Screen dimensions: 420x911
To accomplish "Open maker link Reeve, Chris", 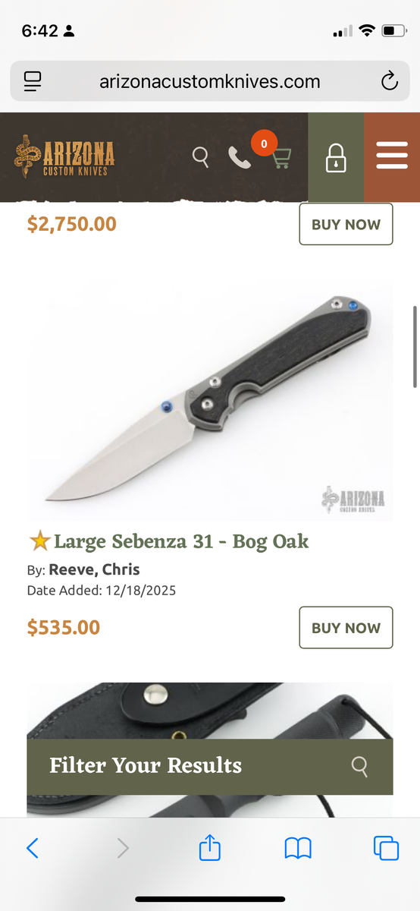I will [x=95, y=569].
